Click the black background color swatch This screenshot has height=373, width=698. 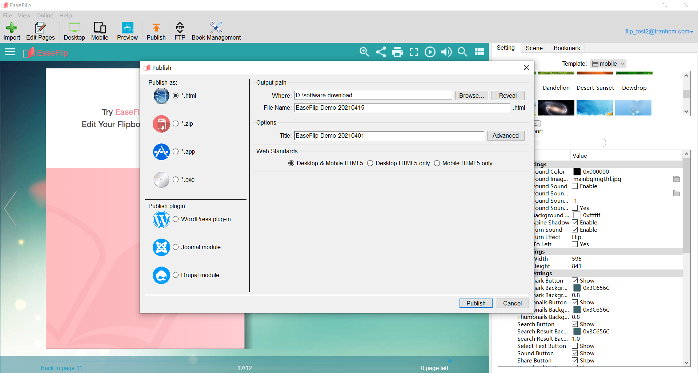point(577,172)
